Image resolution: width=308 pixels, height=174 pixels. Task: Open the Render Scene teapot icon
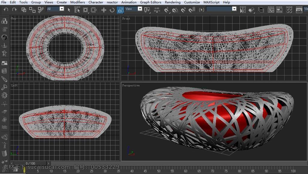coord(299,10)
